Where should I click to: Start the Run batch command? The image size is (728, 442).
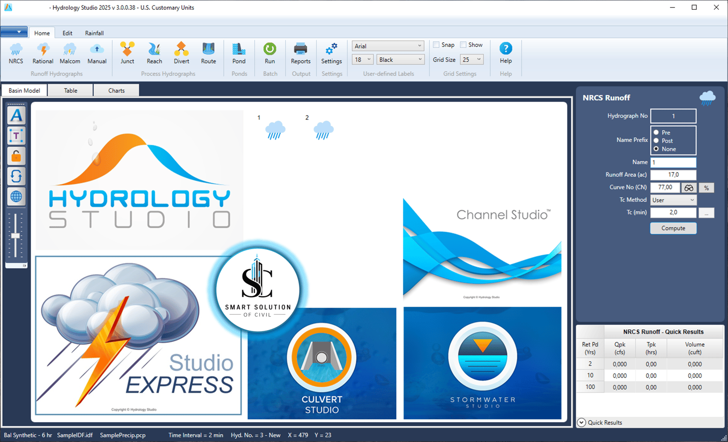point(270,53)
